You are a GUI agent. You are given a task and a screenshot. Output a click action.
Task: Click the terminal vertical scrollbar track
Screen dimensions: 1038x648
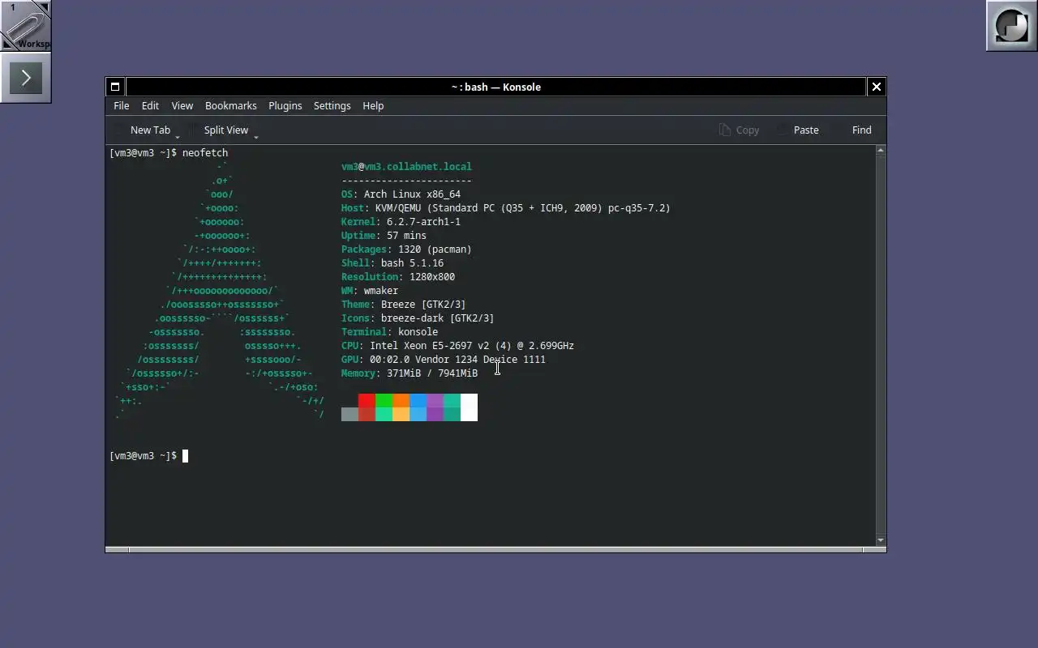[881, 345]
